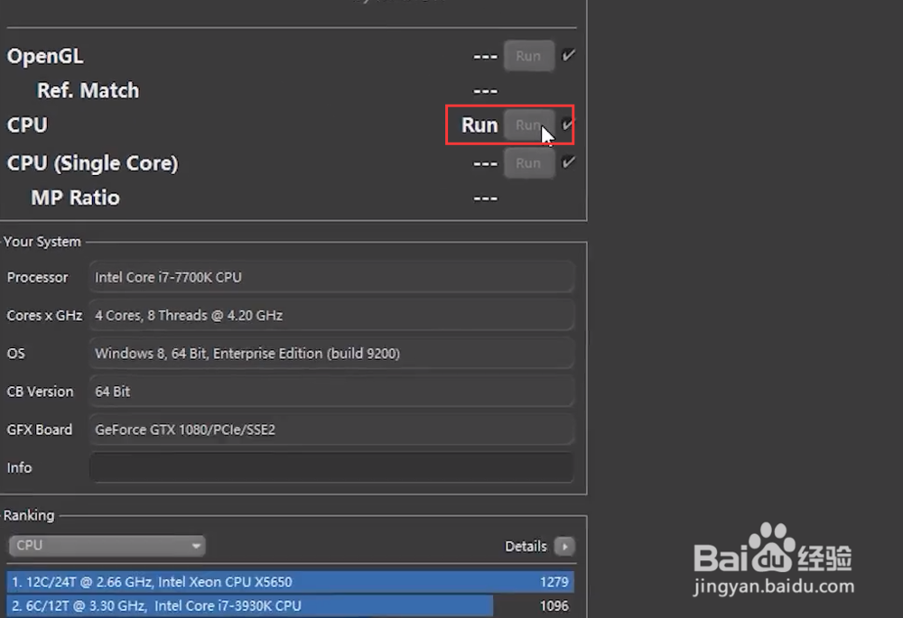
Task: Select ranking entry Intel Xeon CPU X5650
Action: click(290, 582)
